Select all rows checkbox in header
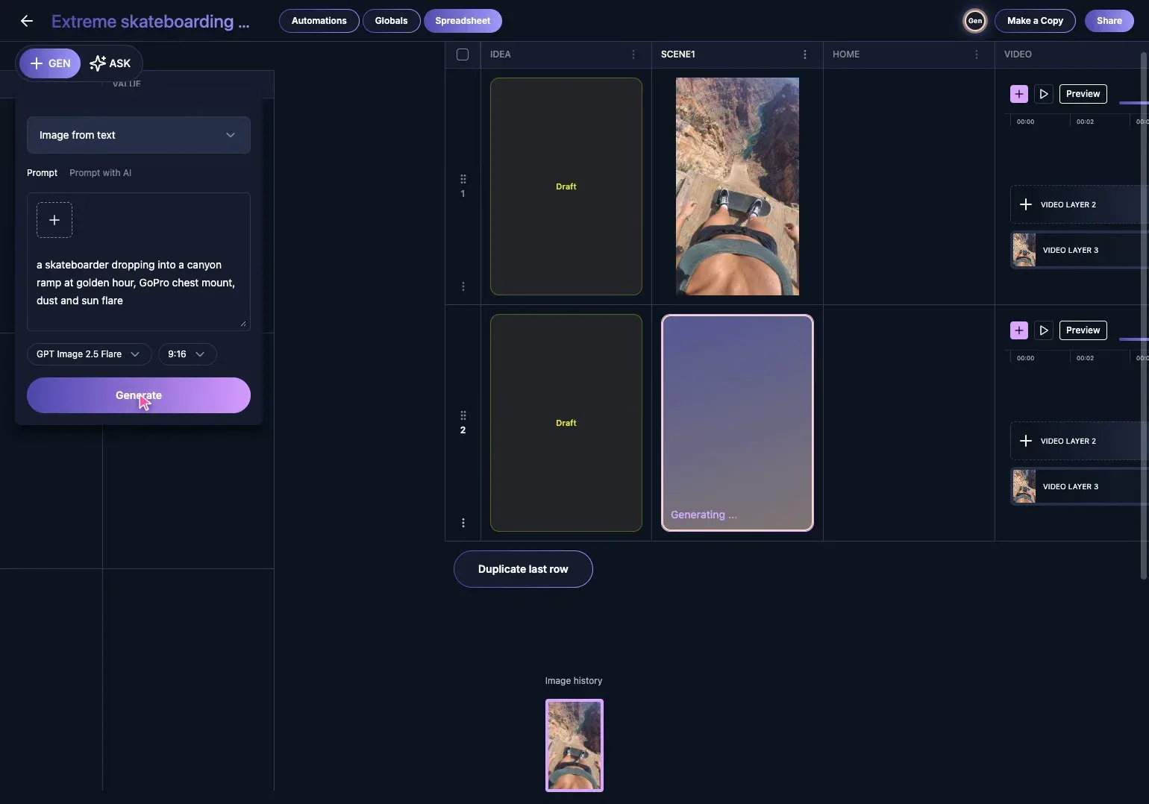1149x804 pixels. pos(463,54)
